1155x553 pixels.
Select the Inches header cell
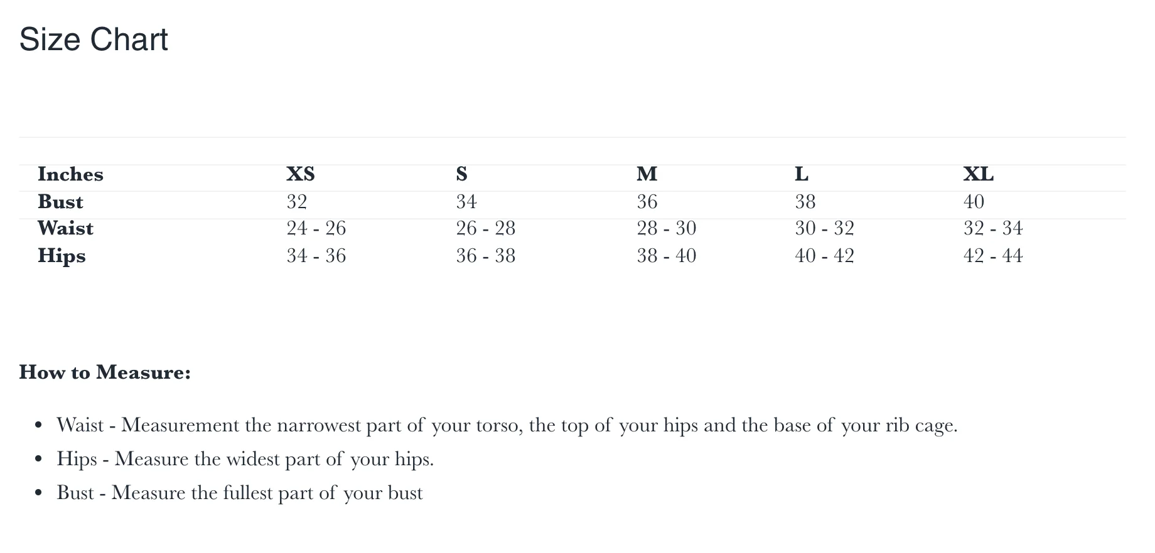pos(70,174)
